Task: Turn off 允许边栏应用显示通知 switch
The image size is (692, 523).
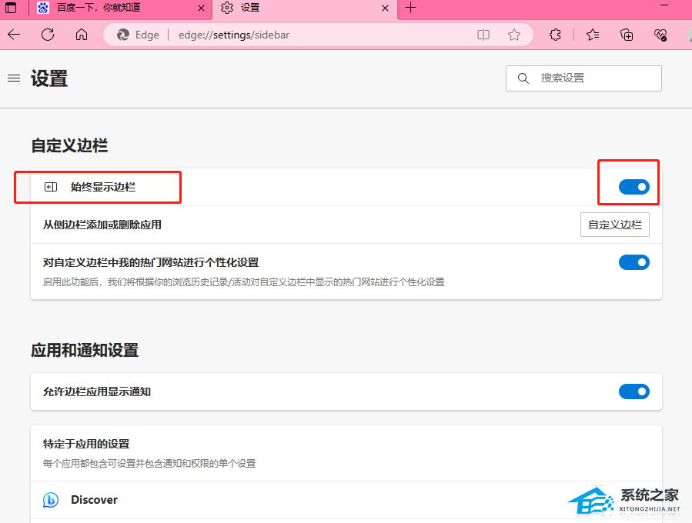Action: [634, 391]
